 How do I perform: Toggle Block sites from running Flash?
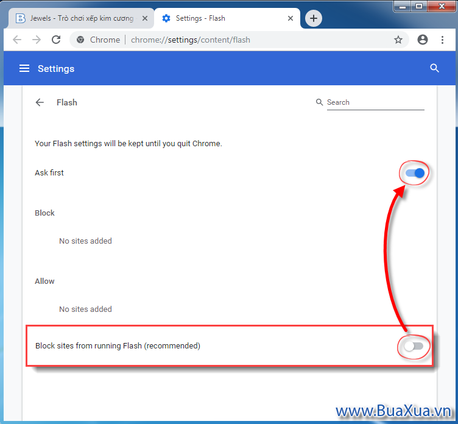point(414,346)
